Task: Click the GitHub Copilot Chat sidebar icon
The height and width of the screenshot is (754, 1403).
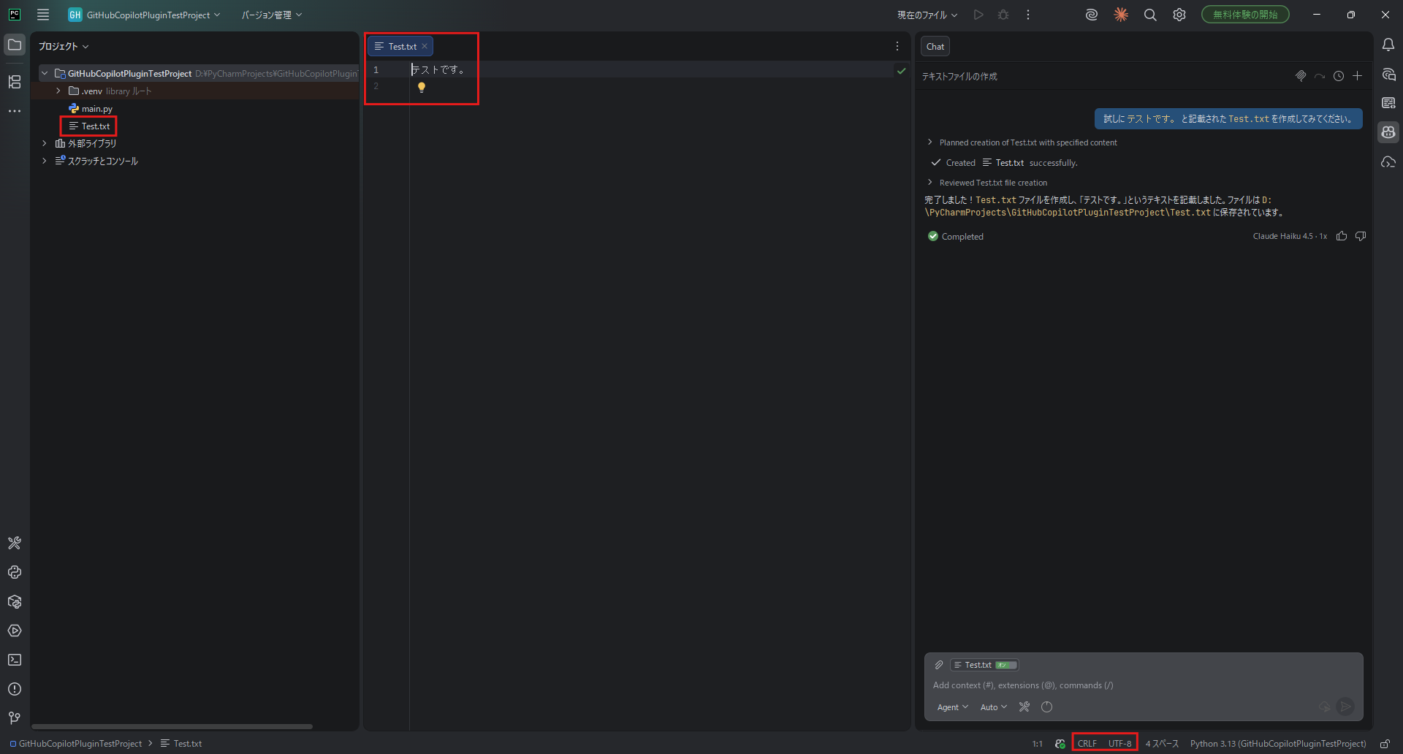Action: click(x=1388, y=132)
